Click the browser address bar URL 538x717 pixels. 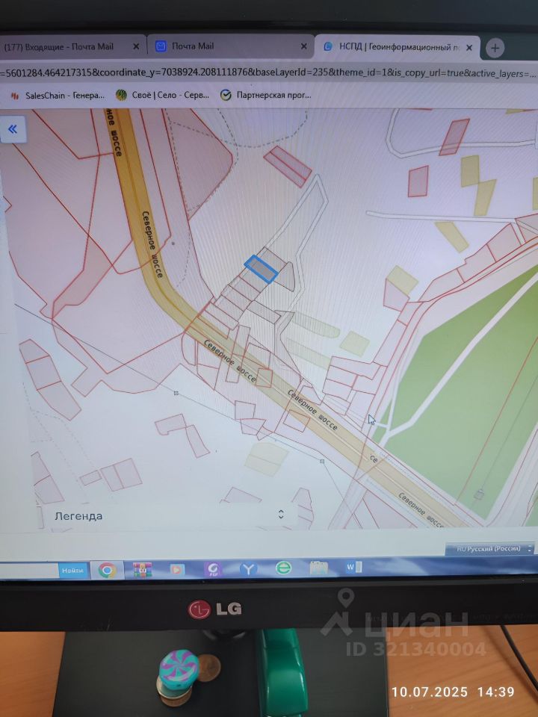click(x=269, y=73)
